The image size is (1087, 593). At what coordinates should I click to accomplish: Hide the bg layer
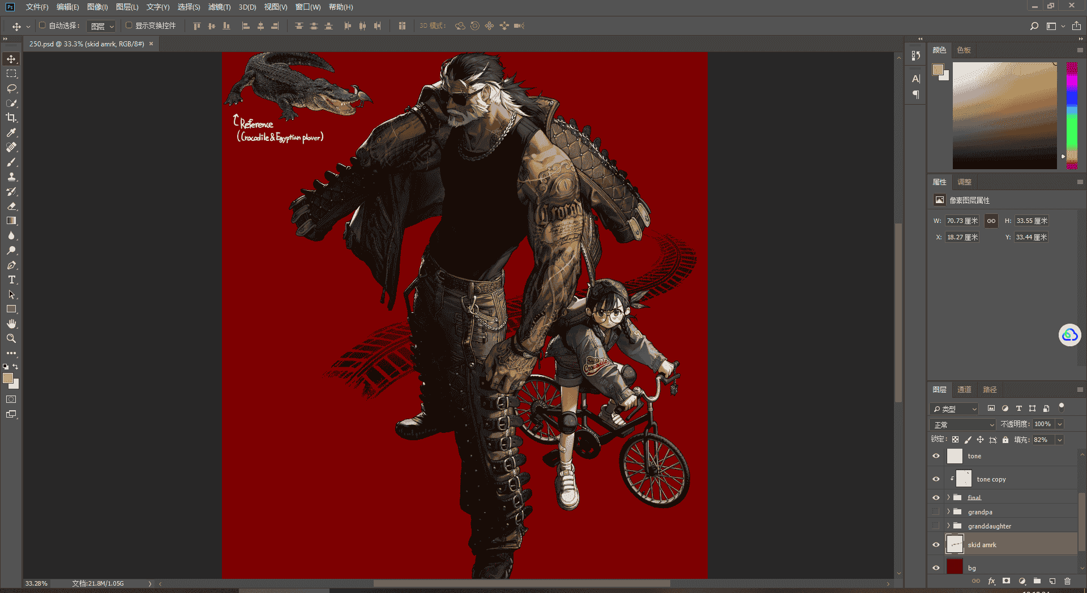[x=936, y=568]
